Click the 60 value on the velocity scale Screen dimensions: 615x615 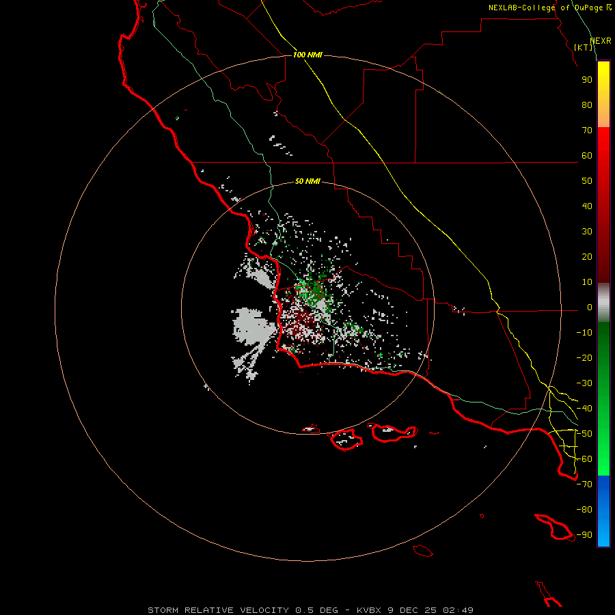(x=587, y=156)
